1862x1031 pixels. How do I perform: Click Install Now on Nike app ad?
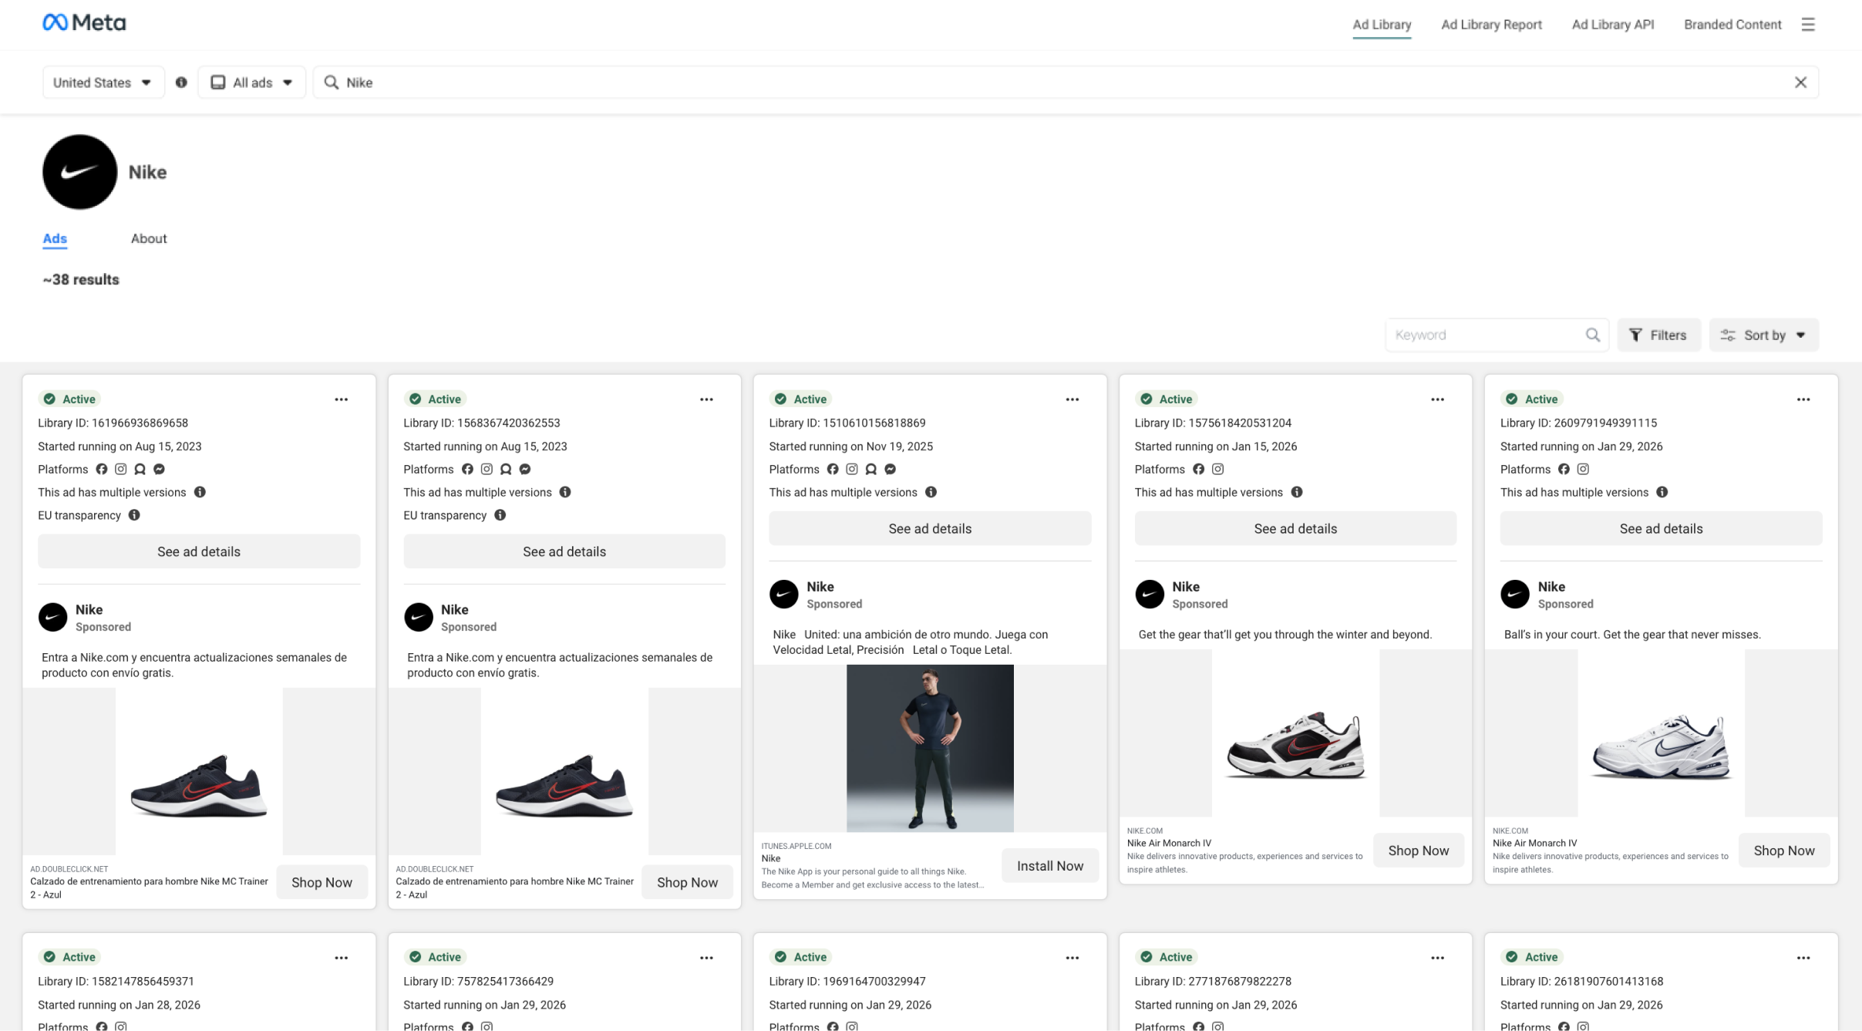(1049, 866)
